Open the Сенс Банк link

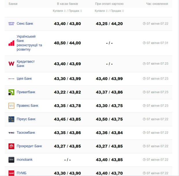(25, 24)
